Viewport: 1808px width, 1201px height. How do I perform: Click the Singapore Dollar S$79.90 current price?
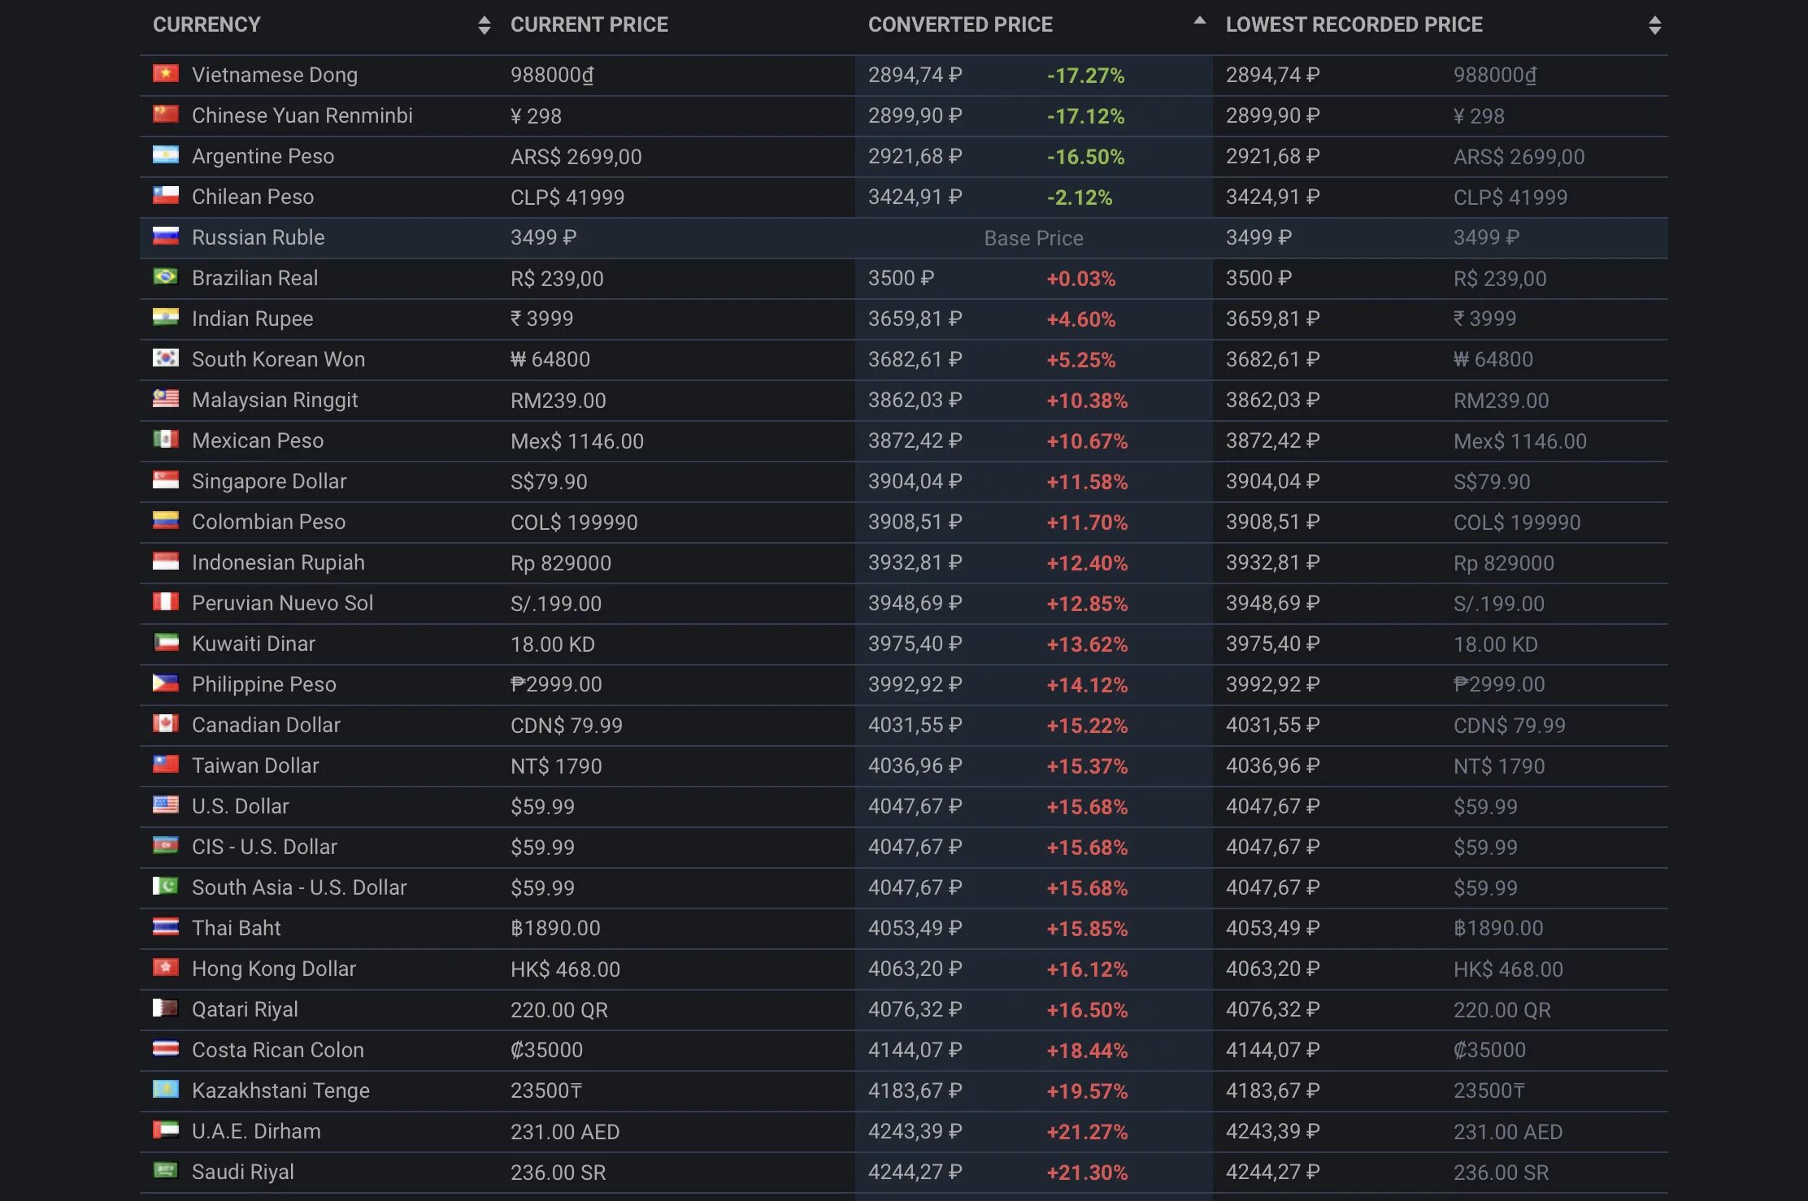click(x=549, y=482)
